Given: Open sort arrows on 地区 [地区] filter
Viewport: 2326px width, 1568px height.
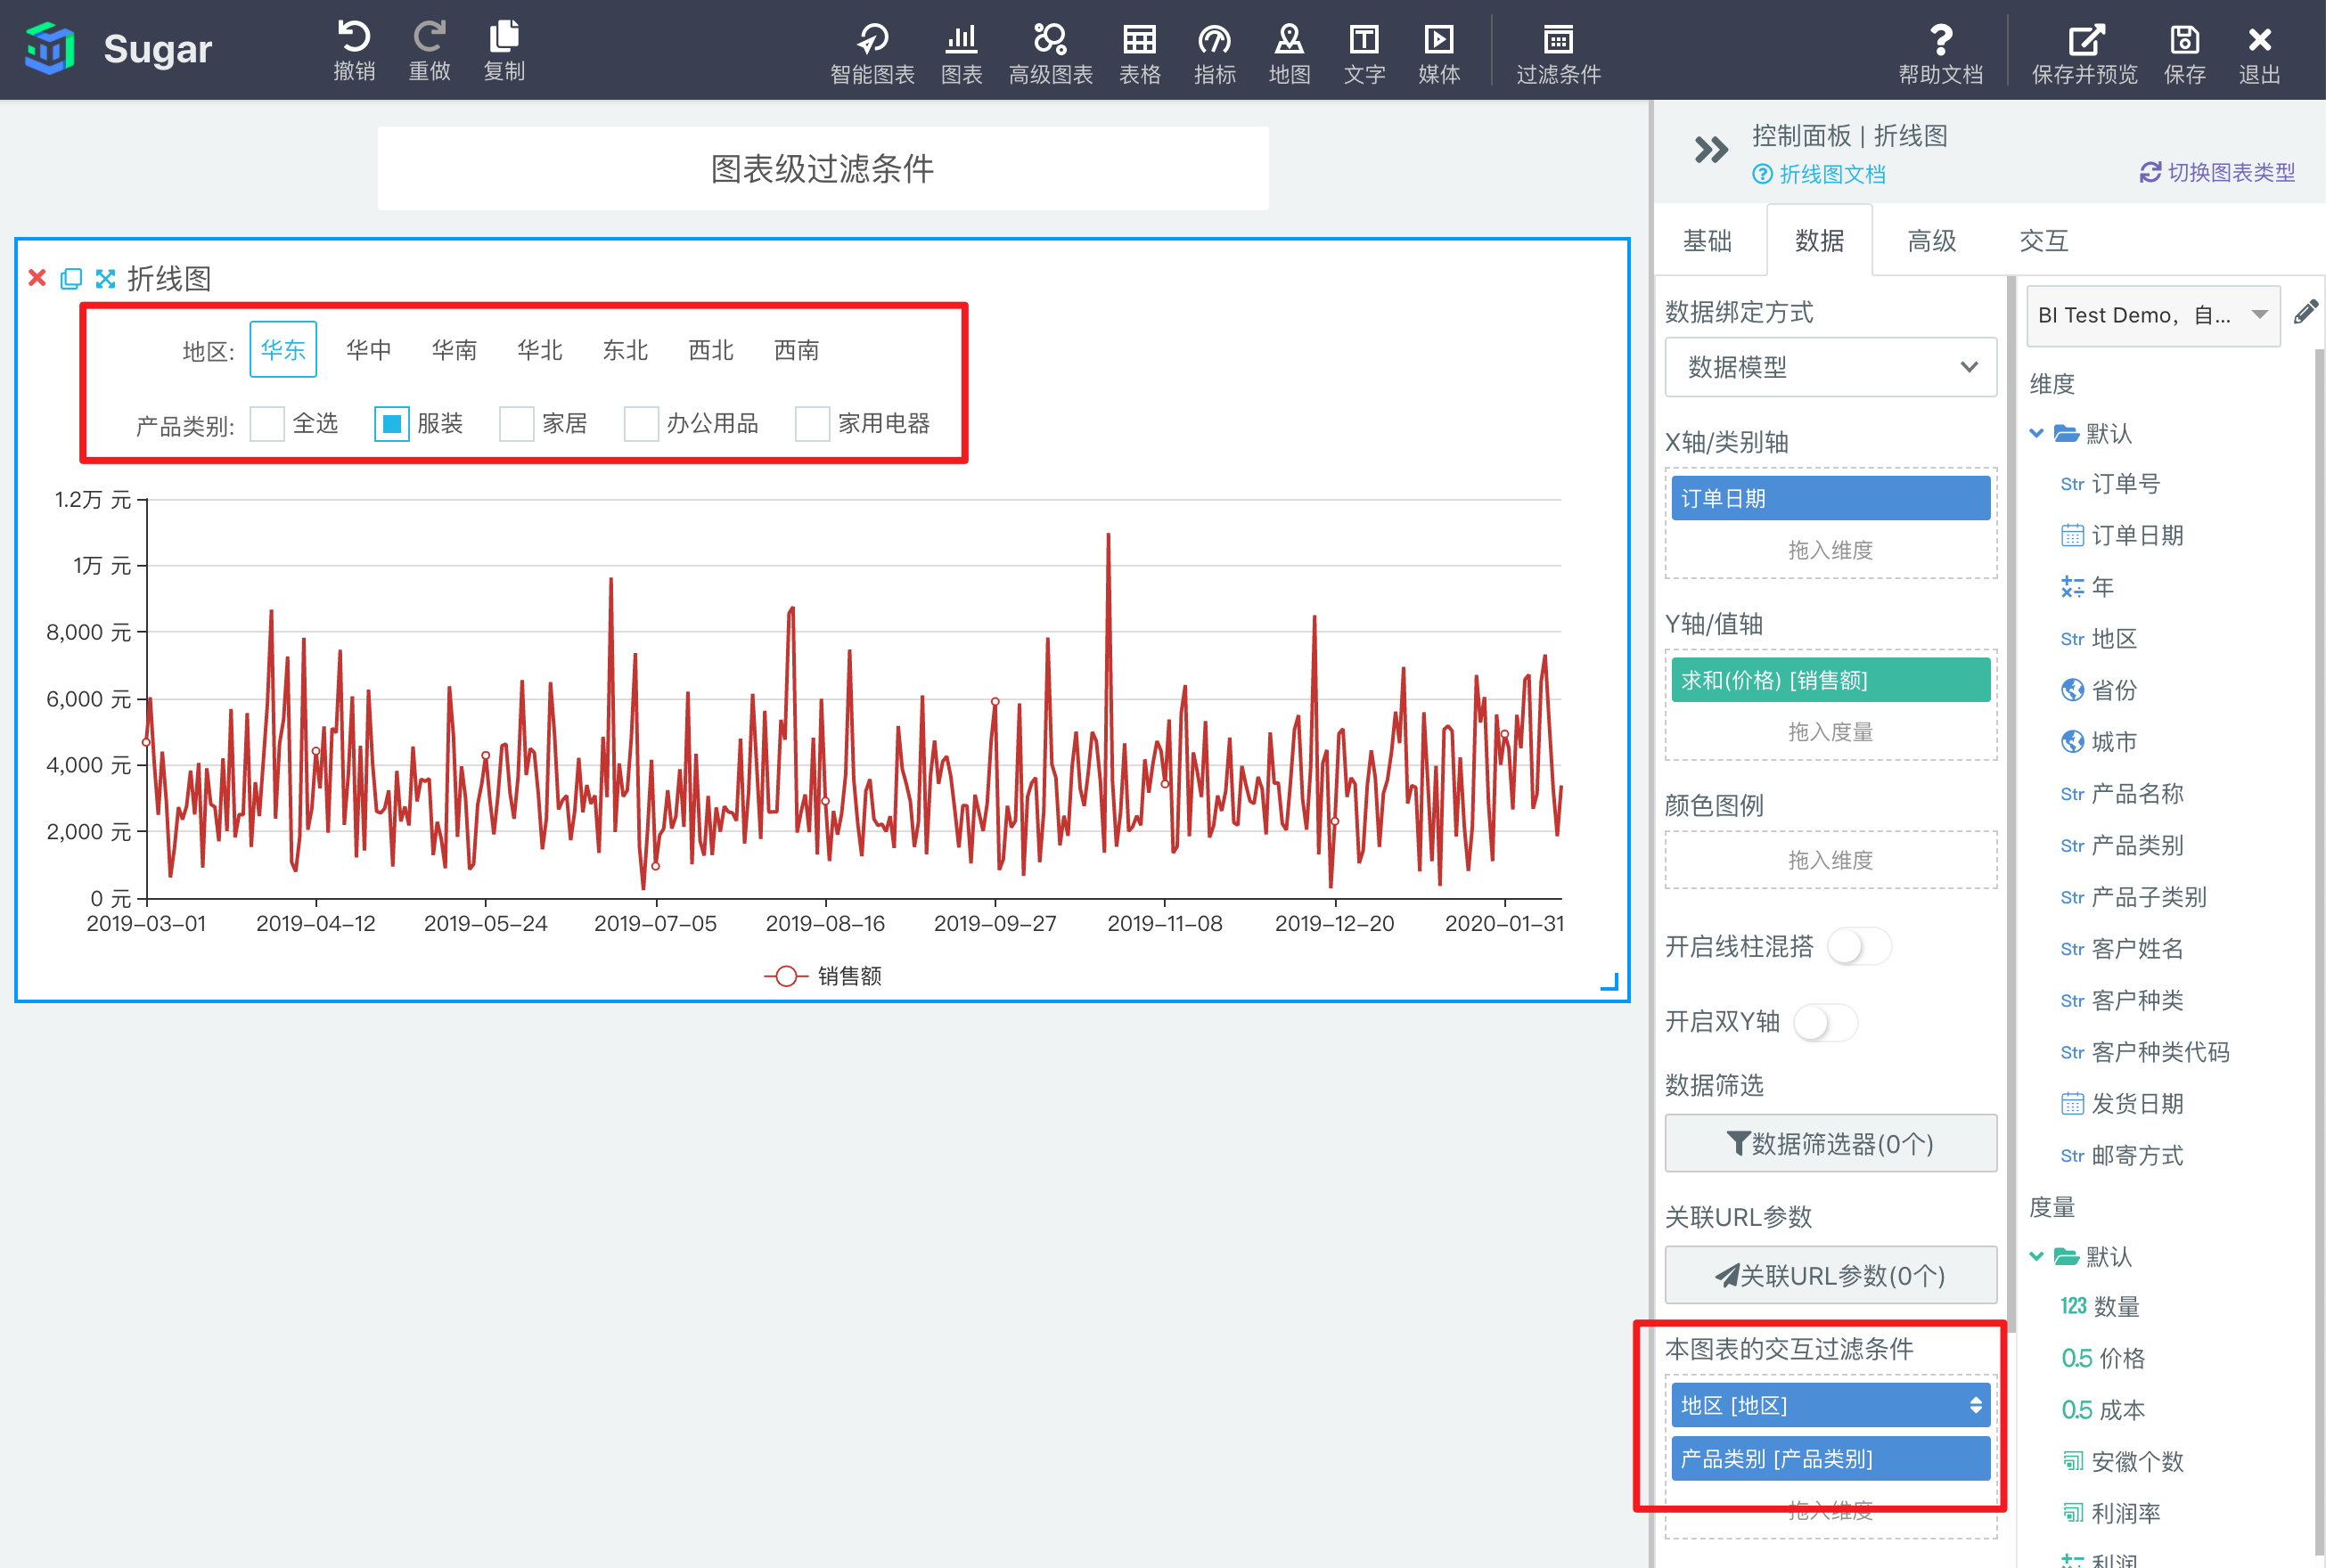Looking at the screenshot, I should [x=1976, y=1405].
